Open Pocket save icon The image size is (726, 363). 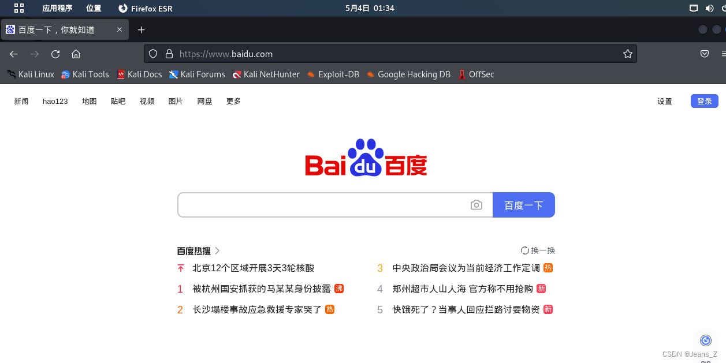tap(705, 54)
